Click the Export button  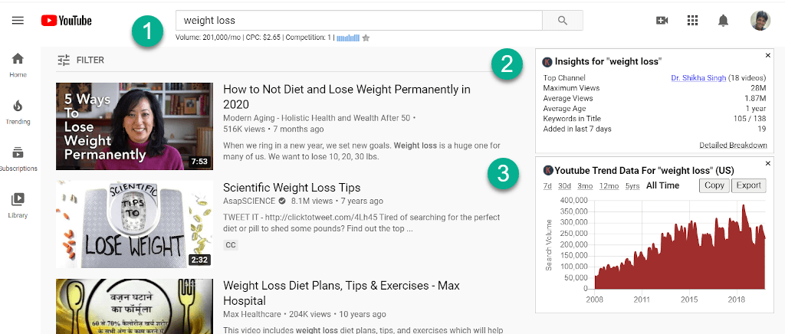749,185
